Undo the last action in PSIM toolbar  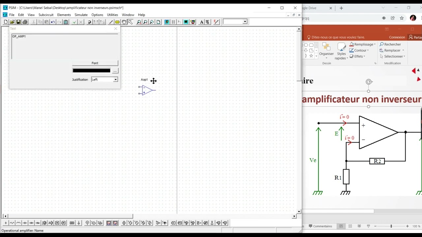(53, 22)
